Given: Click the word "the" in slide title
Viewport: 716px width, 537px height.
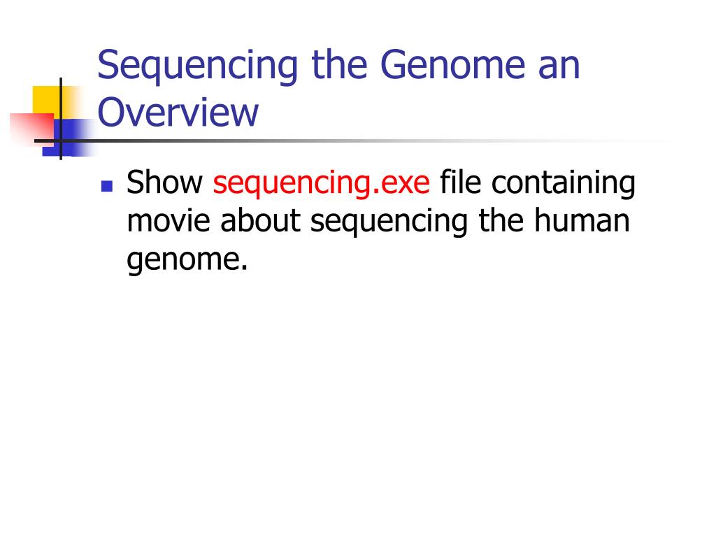Looking at the screenshot, I should tap(339, 65).
